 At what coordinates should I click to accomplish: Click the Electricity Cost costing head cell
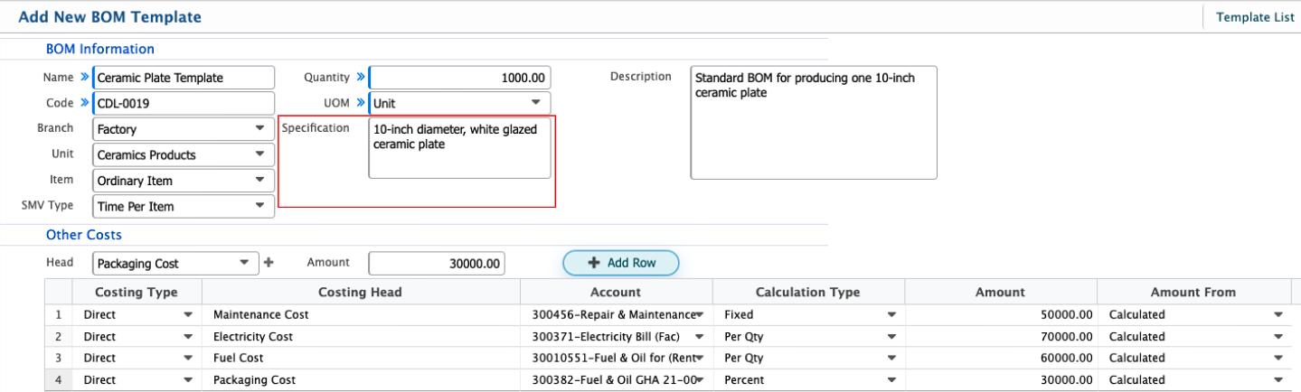tap(362, 337)
